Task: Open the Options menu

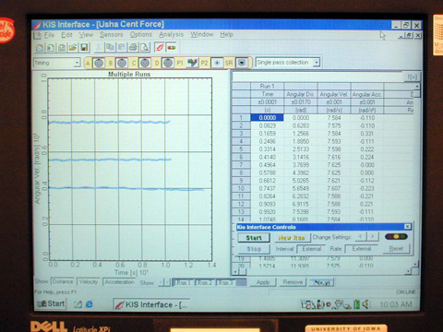Action: click(x=141, y=35)
